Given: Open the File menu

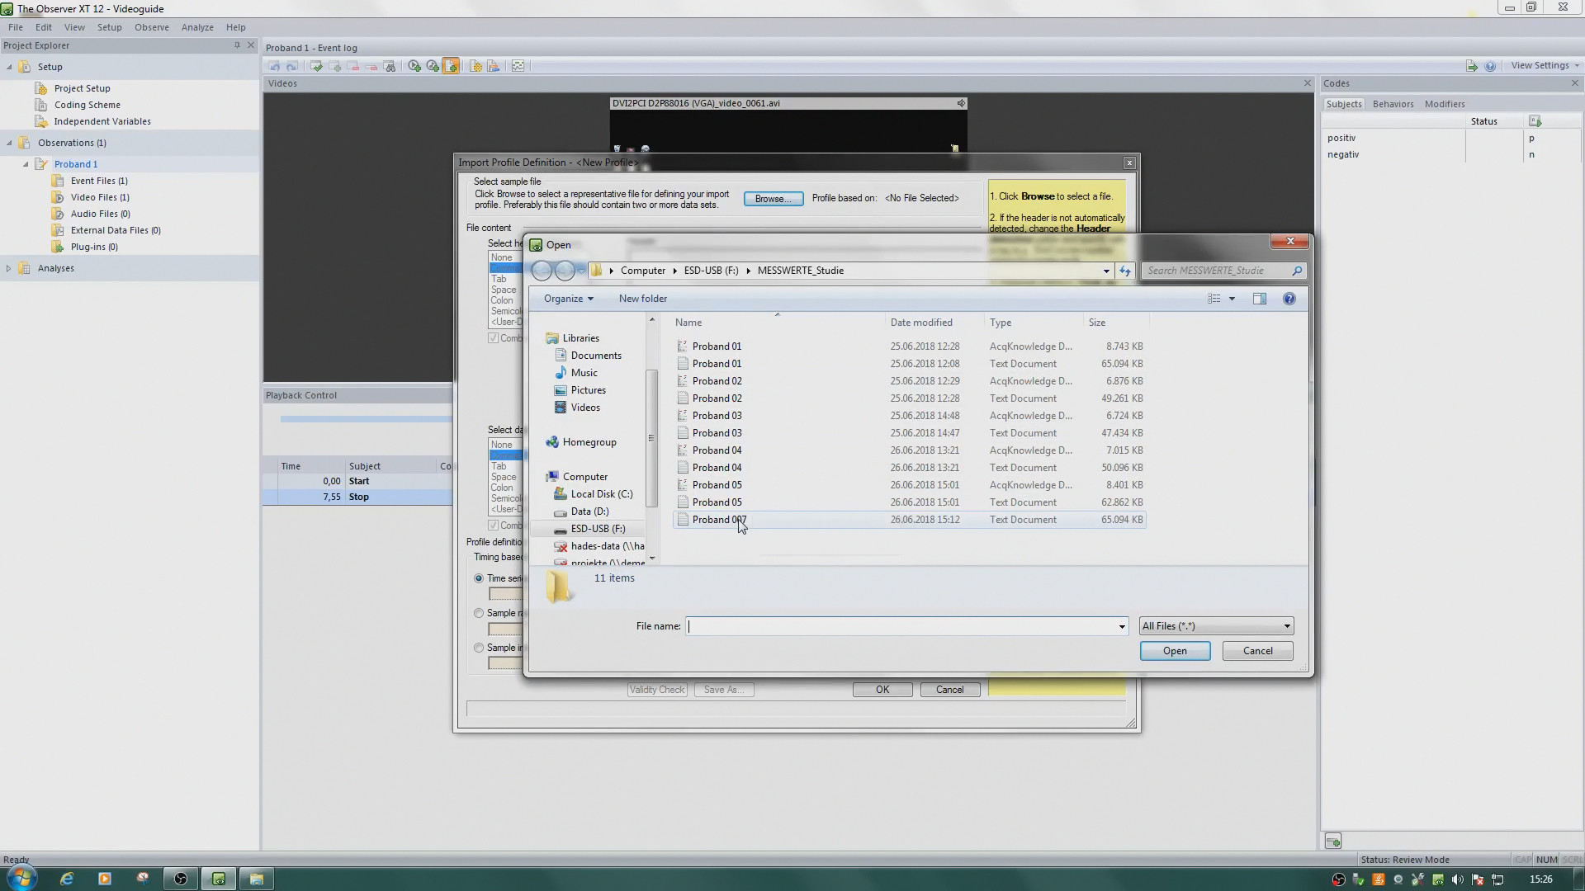Looking at the screenshot, I should point(16,27).
